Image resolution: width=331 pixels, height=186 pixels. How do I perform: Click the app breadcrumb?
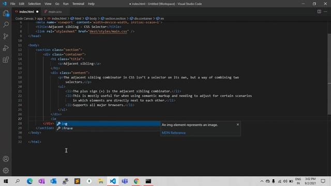(x=40, y=19)
